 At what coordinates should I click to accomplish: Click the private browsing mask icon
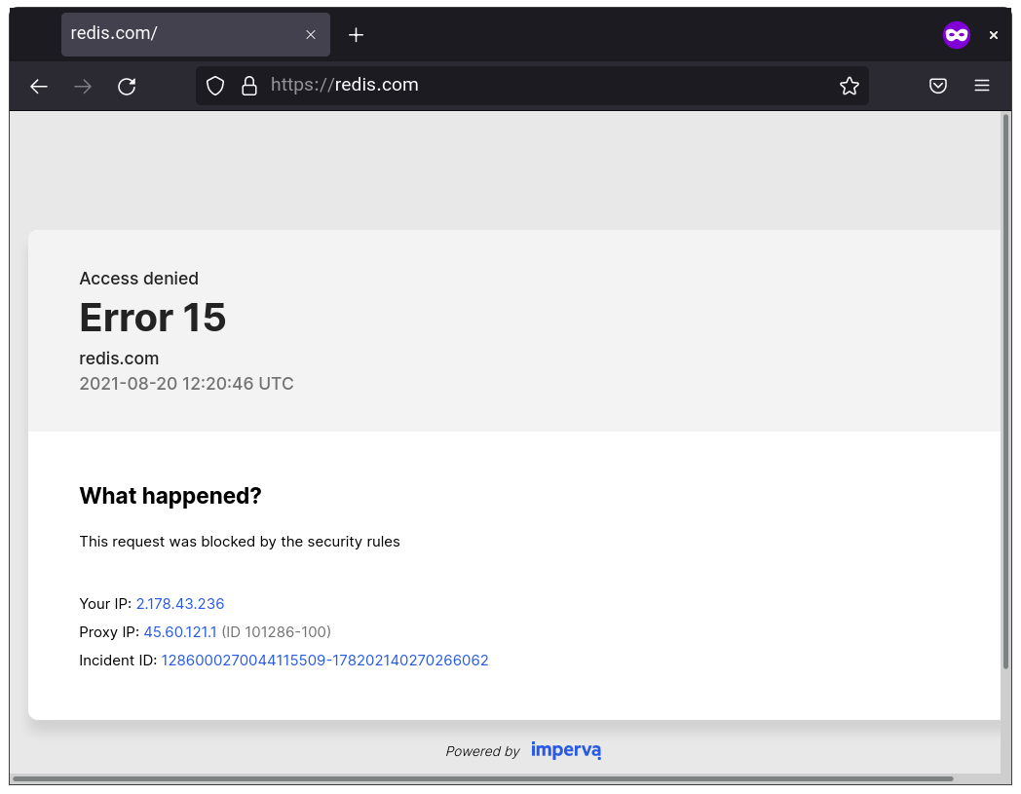pos(957,34)
